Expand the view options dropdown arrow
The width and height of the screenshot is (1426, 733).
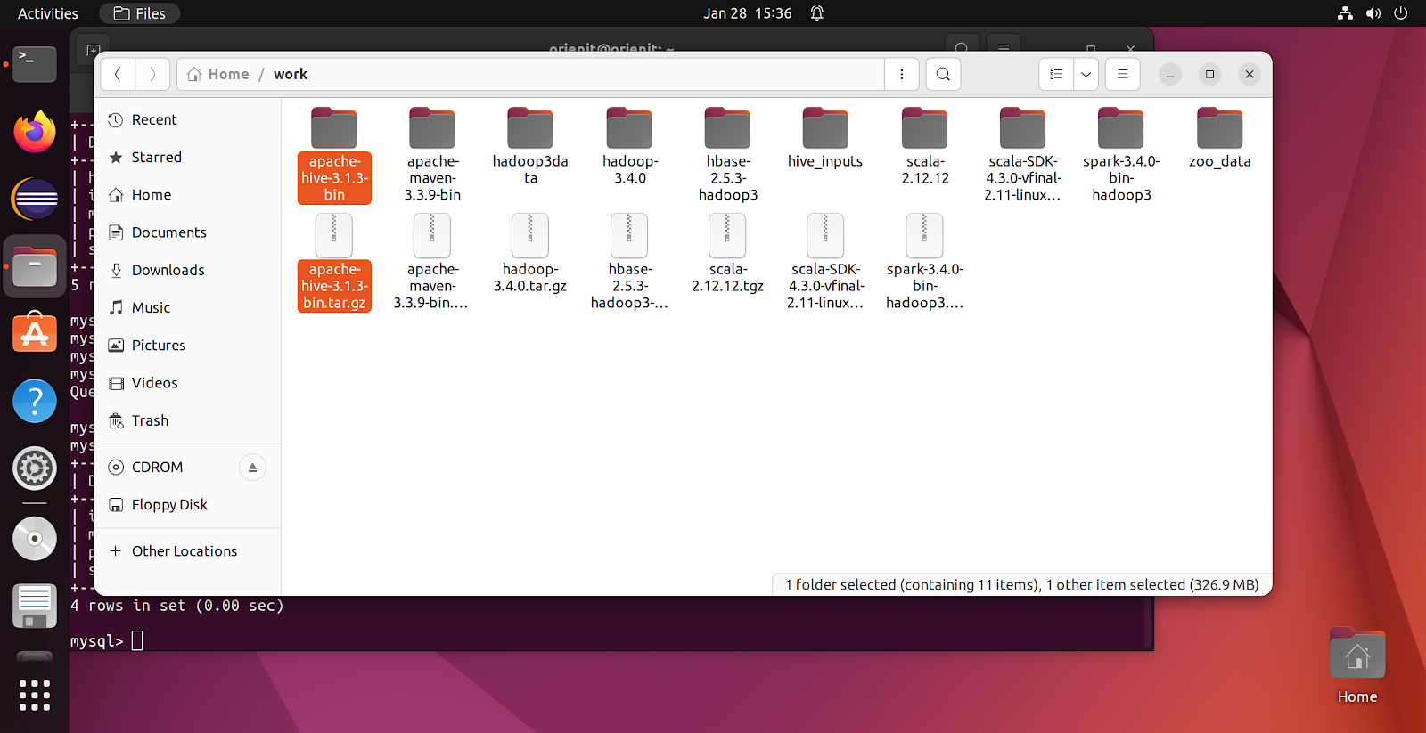coord(1086,74)
